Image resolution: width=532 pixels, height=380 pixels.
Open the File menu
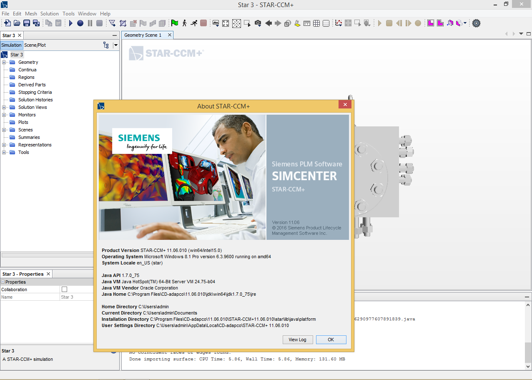click(5, 14)
